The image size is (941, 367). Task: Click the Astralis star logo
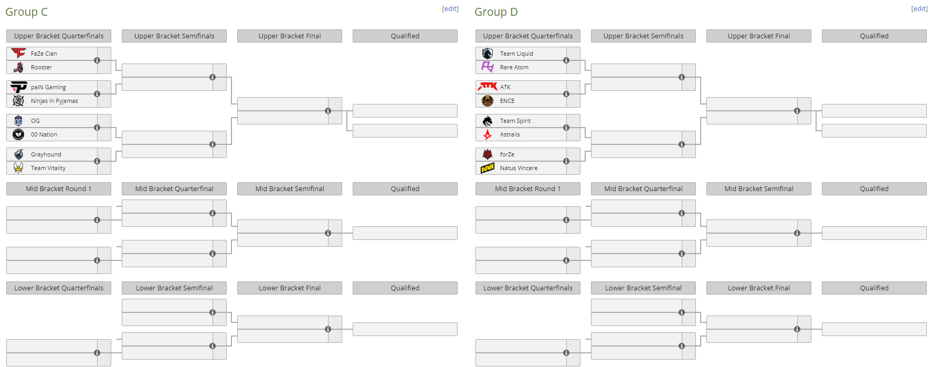coord(488,134)
